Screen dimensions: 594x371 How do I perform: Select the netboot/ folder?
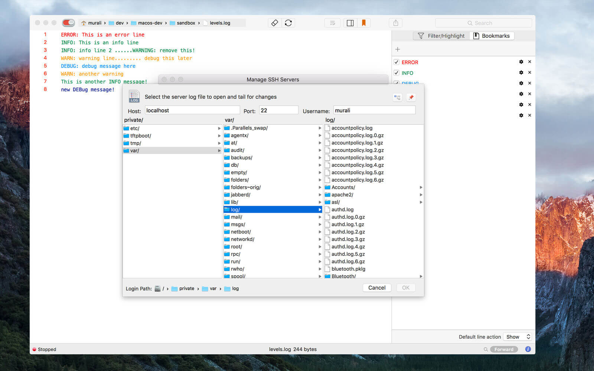pos(273,232)
